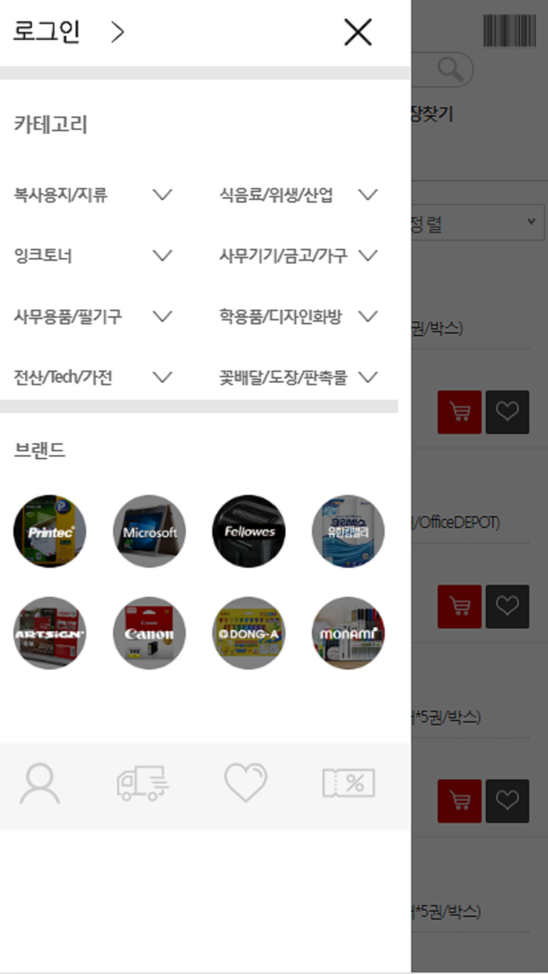Tap the arrow next to 로그인

click(117, 32)
